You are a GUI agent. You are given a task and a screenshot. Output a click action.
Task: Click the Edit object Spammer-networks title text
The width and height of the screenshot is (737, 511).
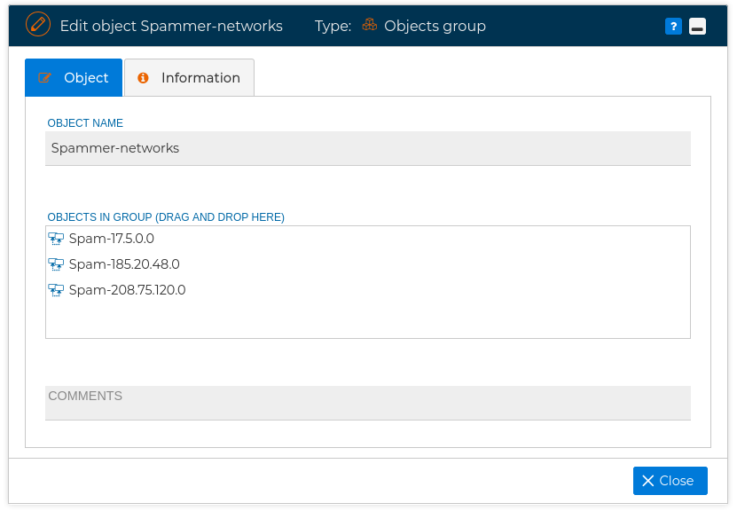[171, 26]
